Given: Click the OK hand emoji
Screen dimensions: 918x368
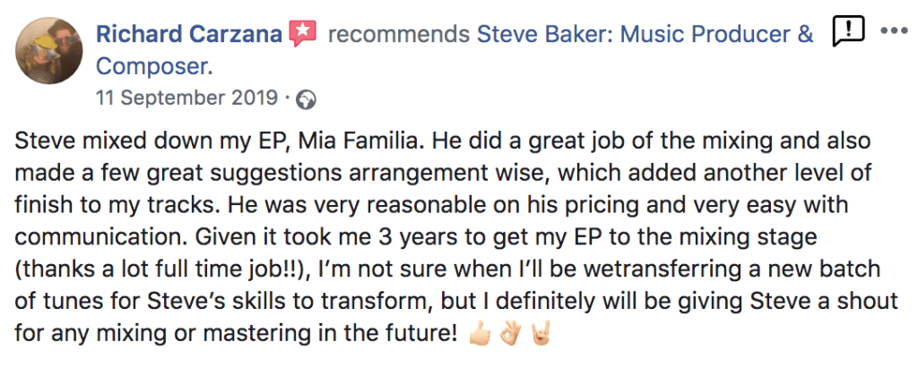Looking at the screenshot, I should tap(510, 338).
